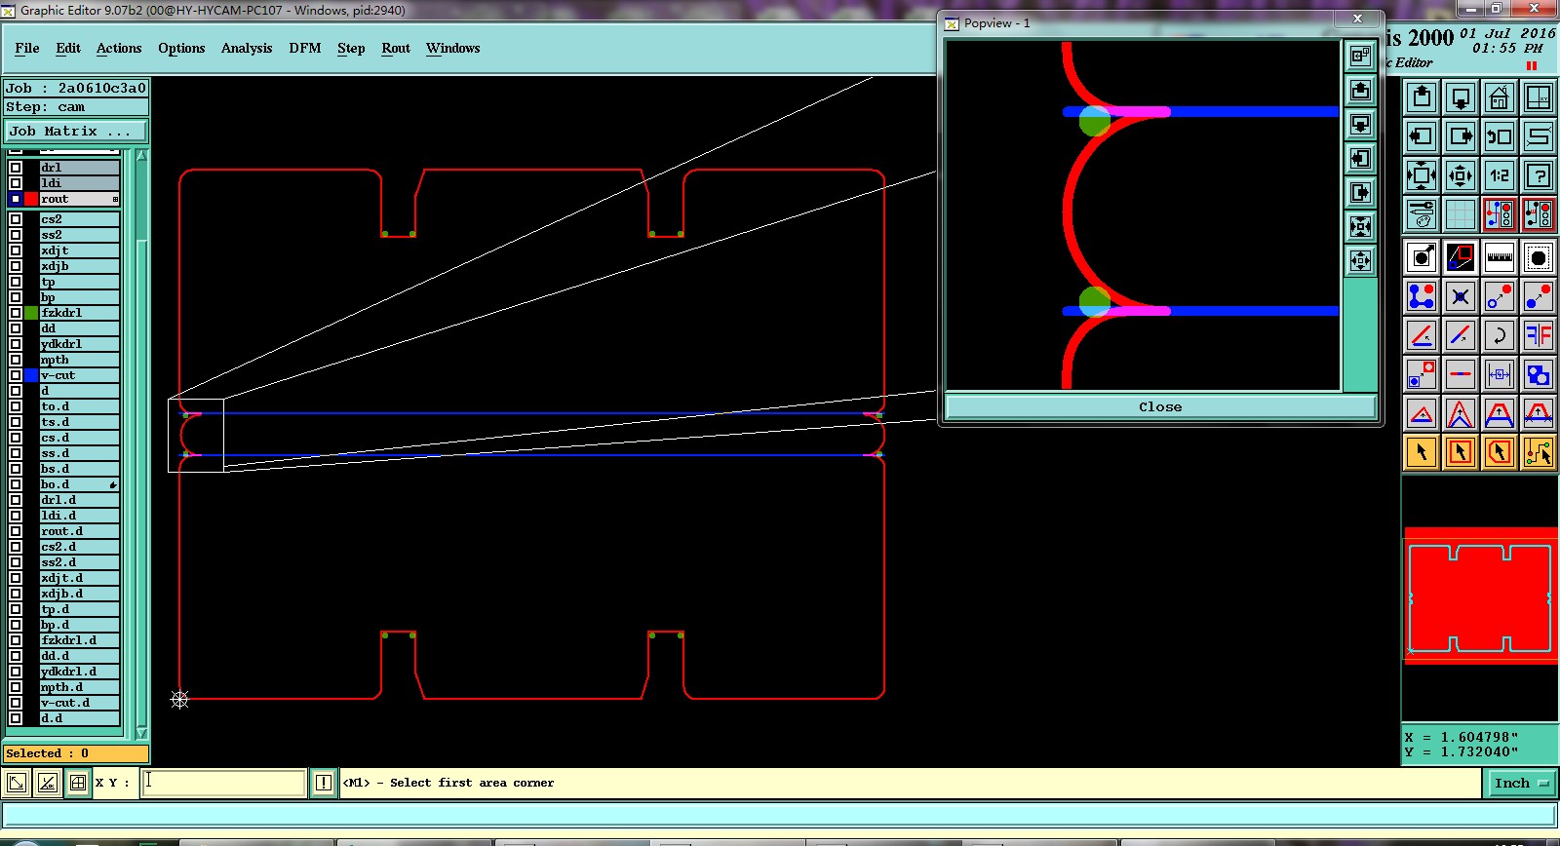Click the pan up view icon
The width and height of the screenshot is (1560, 846).
coord(1422,97)
